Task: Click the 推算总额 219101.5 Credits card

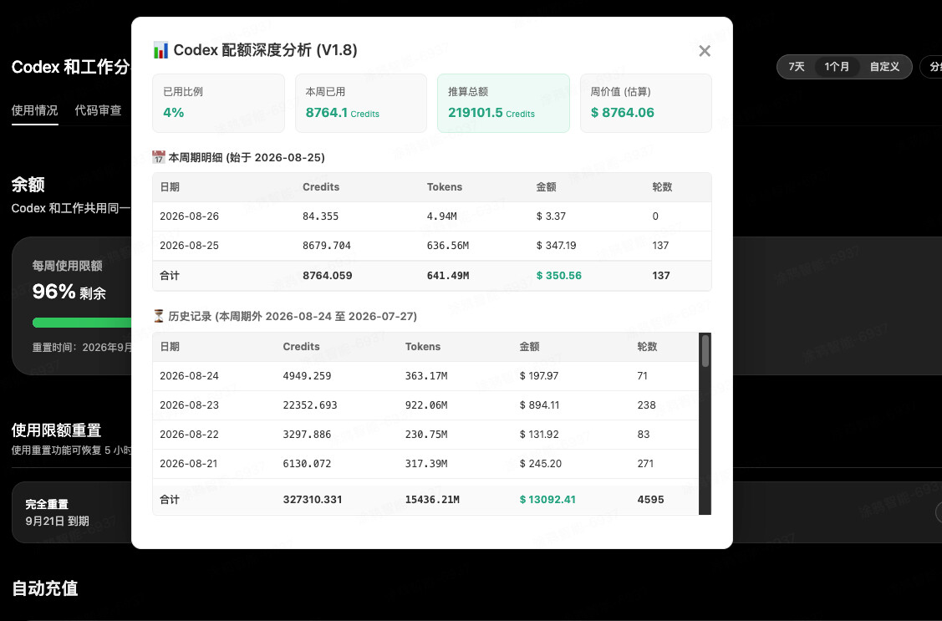Action: (503, 104)
